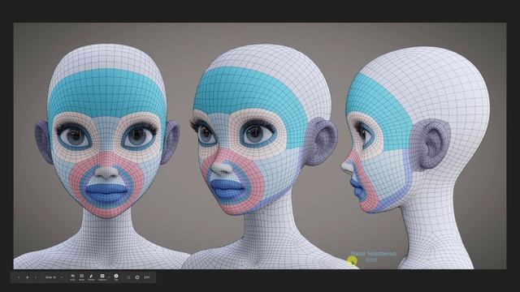The height and width of the screenshot is (292, 520).
Task: Click the play button in presenter toolbar
Action: tap(27, 277)
